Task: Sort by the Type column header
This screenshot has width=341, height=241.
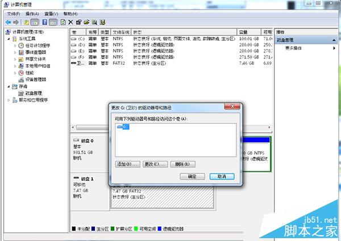Action: (x=105, y=32)
